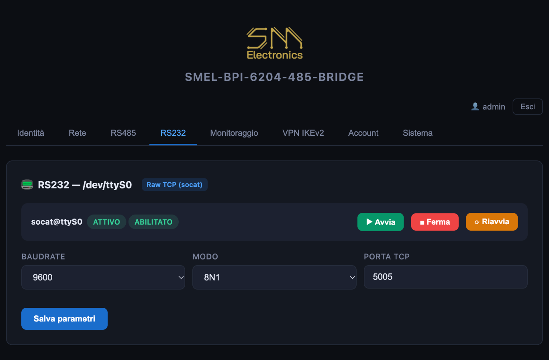
Task: Open the Baudrate dropdown showing 9600
Action: pyautogui.click(x=103, y=277)
